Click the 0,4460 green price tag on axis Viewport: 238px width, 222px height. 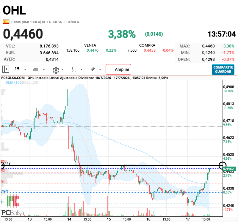coord(229,169)
